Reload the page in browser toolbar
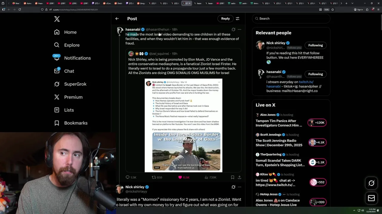This screenshot has width=382, height=214. coord(20,10)
